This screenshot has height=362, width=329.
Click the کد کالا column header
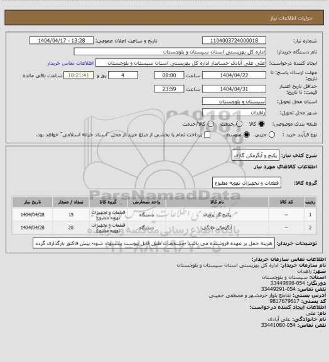[286, 202]
